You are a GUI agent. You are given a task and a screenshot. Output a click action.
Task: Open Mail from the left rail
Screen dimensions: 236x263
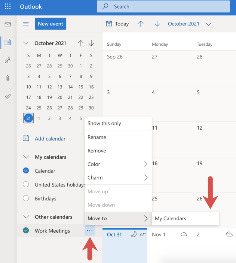tap(8, 24)
